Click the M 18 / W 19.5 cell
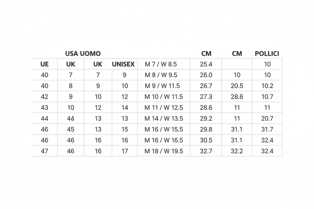The image size is (314, 209). tap(164, 151)
